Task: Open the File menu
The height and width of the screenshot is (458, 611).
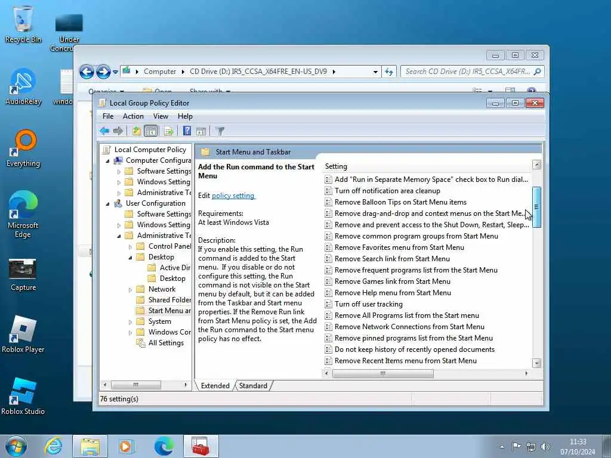Action: pyautogui.click(x=108, y=116)
